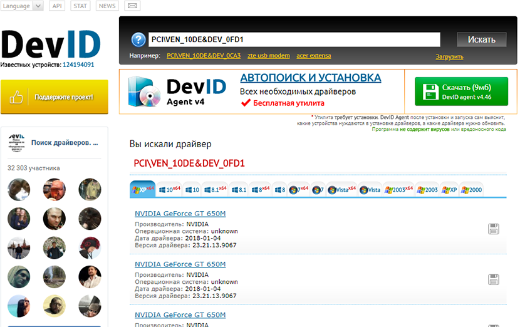The width and height of the screenshot is (520, 327).
Task: Select the Windows 8.1 x64 tab
Action: (x=215, y=190)
